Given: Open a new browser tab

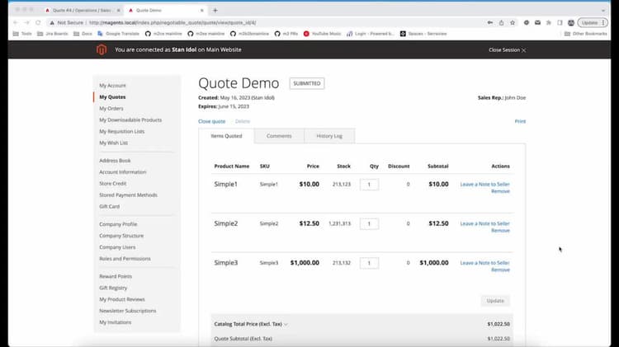Looking at the screenshot, I should tap(215, 10).
